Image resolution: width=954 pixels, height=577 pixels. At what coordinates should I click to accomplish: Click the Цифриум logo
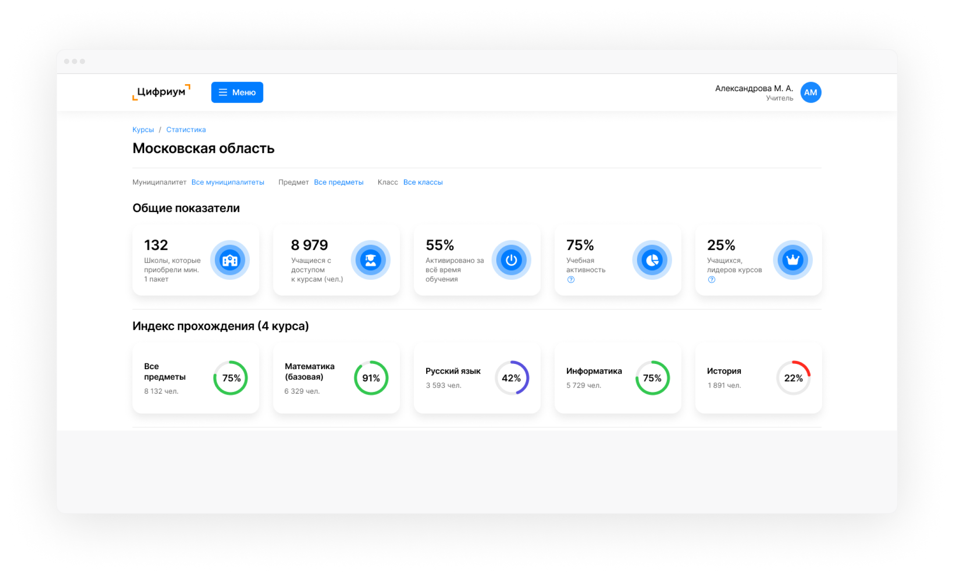pos(161,92)
